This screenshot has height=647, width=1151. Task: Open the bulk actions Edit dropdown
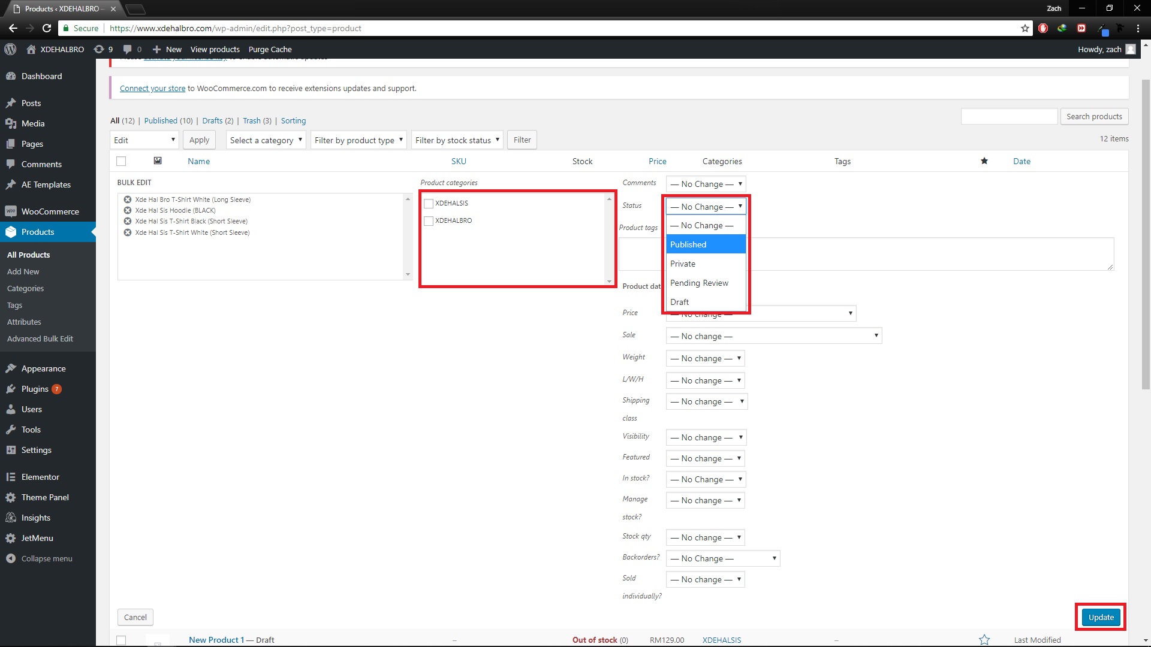[x=144, y=140]
